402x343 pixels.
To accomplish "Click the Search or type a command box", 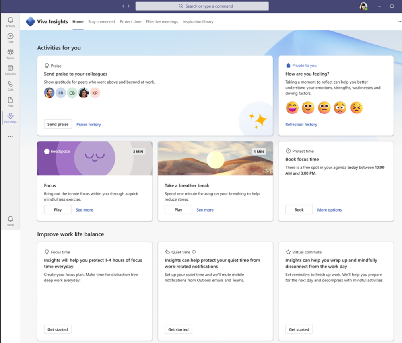I will click(202, 6).
